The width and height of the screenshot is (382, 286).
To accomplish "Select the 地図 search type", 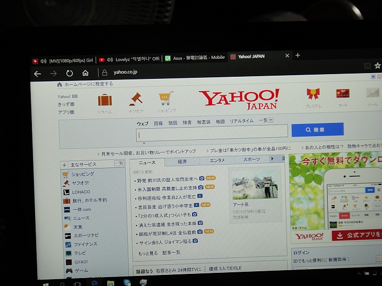I will coord(220,122).
